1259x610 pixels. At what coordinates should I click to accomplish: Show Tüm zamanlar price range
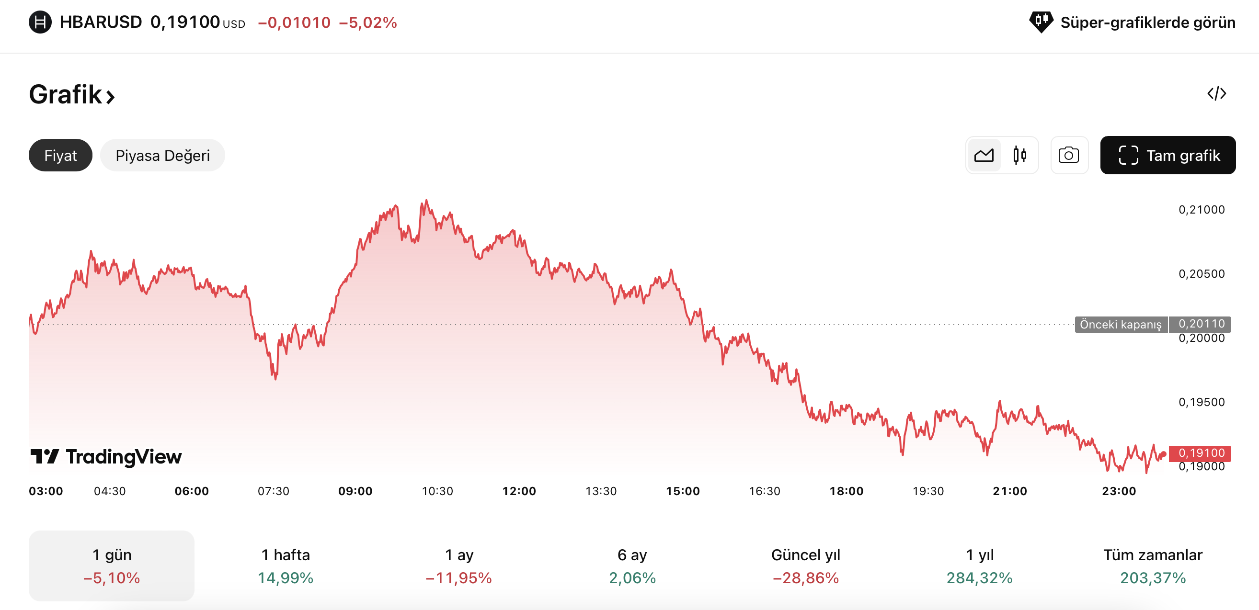point(1153,565)
